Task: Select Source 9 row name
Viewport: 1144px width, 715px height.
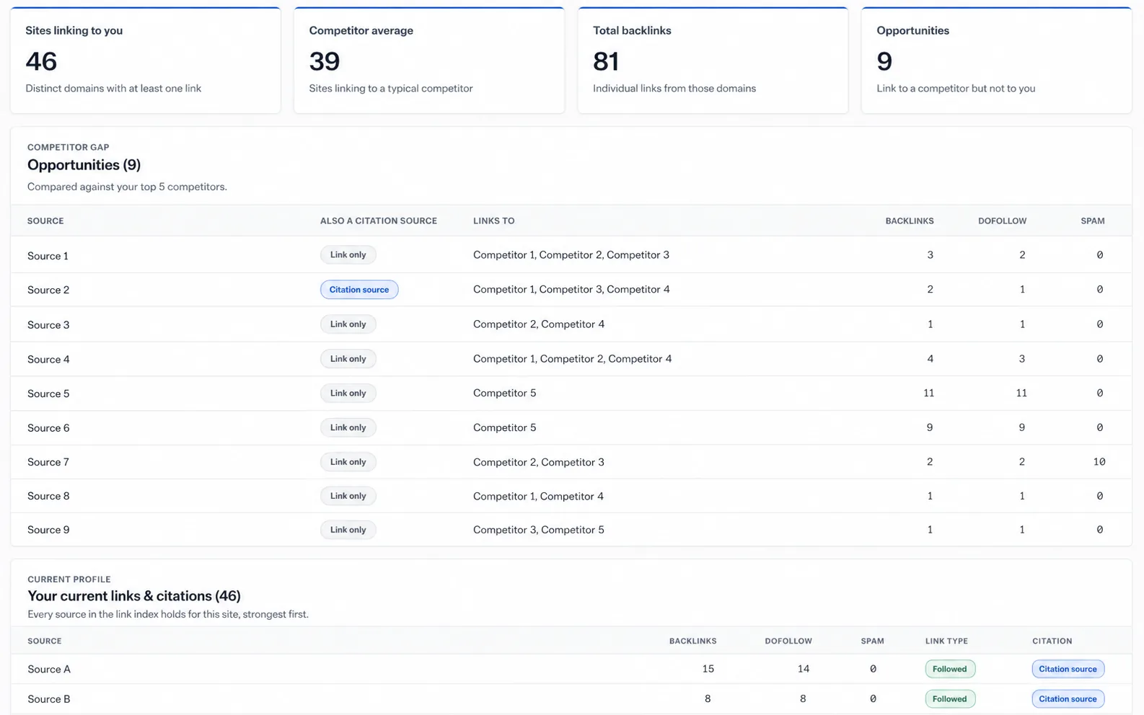Action: pos(48,530)
